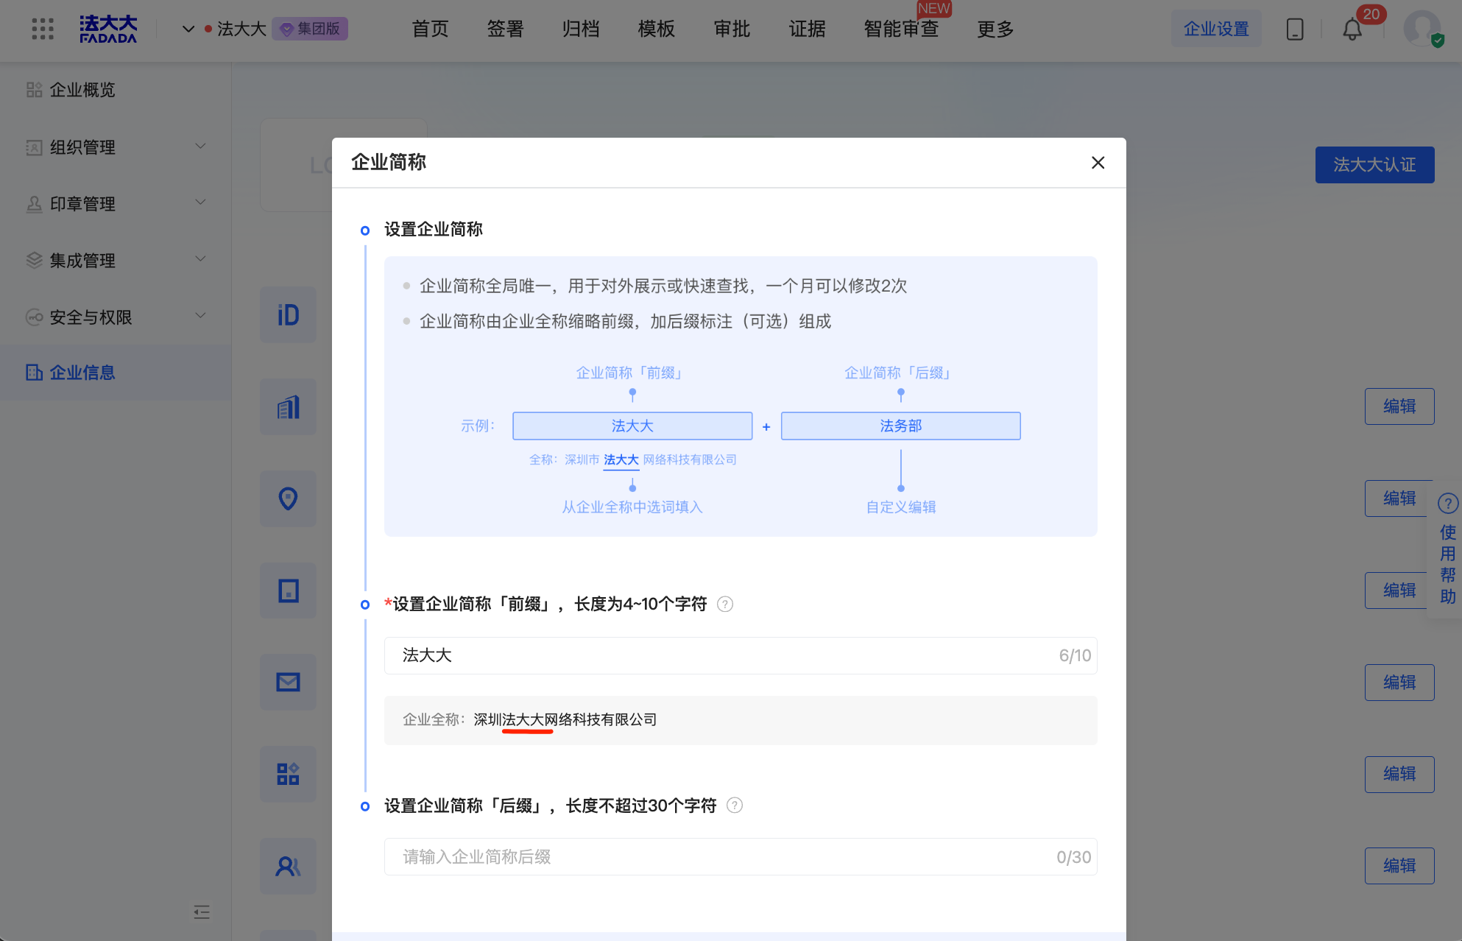The width and height of the screenshot is (1462, 941).
Task: Click the mail envelope icon tile
Action: point(288,683)
